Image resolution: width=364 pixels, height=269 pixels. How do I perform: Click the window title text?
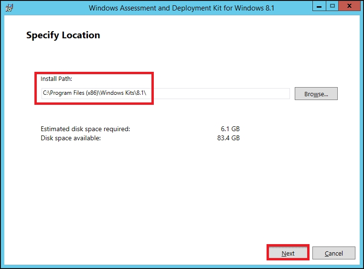tap(182, 8)
